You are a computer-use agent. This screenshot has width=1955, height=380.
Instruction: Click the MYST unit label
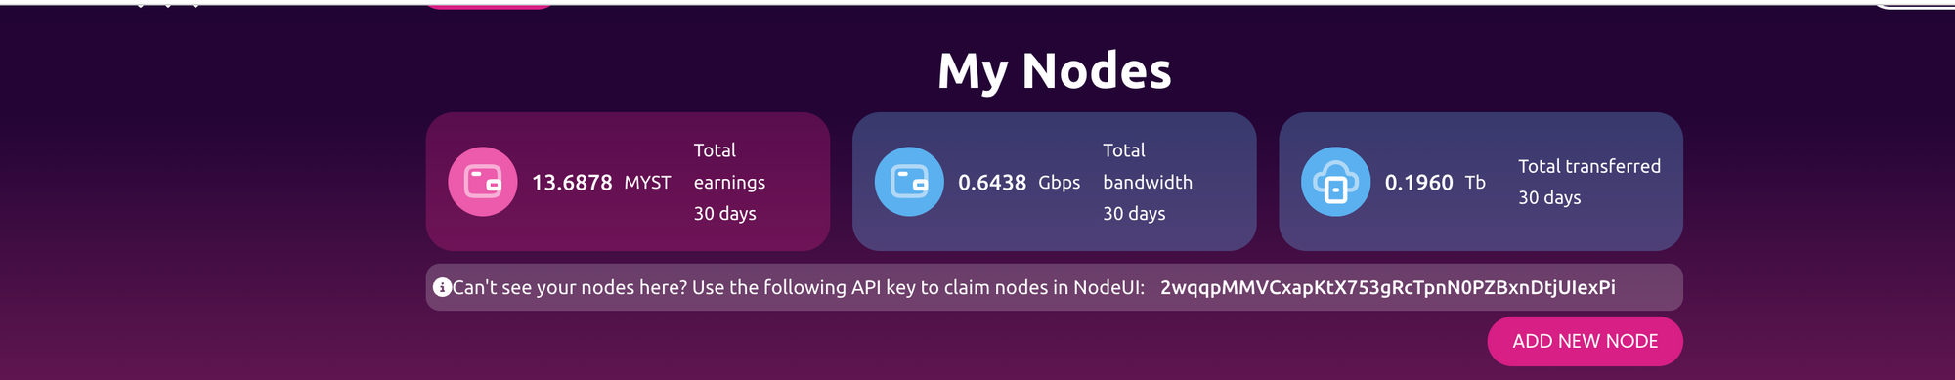pyautogui.click(x=647, y=183)
